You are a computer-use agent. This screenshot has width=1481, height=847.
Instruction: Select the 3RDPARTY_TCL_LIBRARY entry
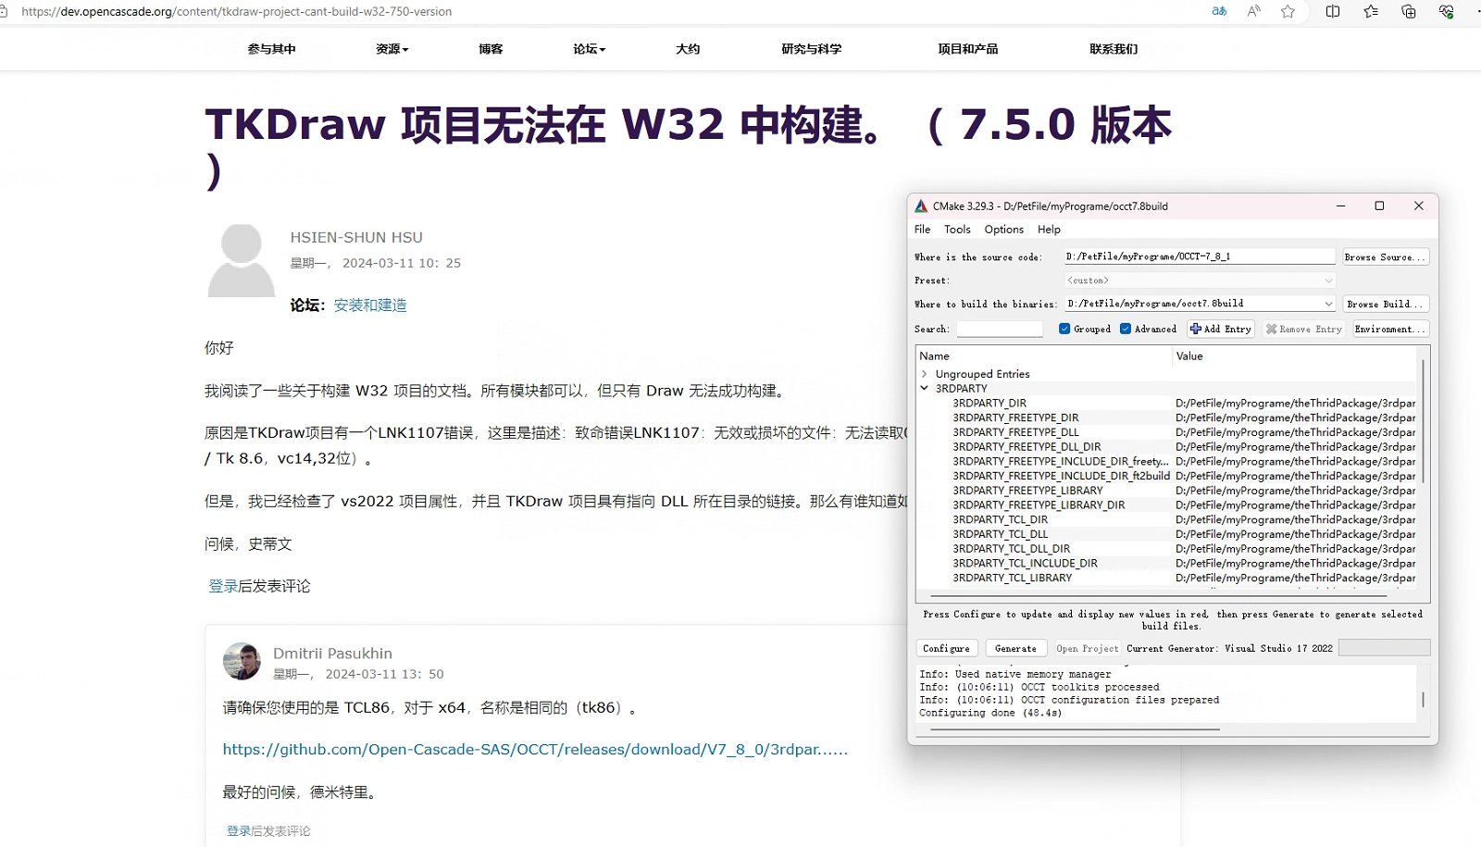coord(1013,578)
